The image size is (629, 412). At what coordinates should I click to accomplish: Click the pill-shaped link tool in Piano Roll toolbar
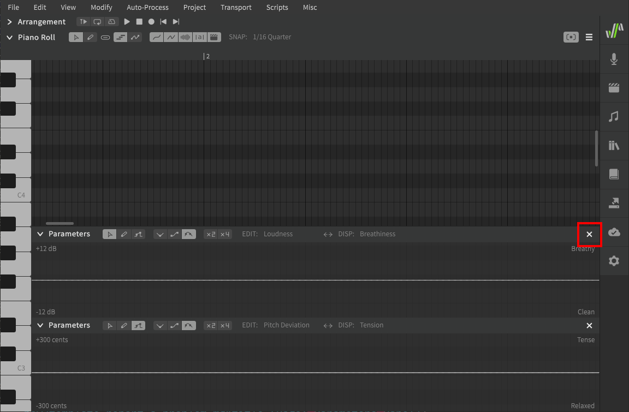point(105,37)
